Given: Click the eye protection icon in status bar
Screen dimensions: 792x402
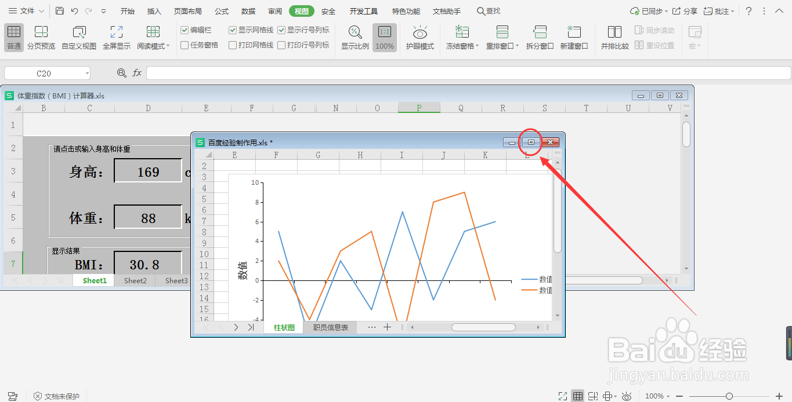Looking at the screenshot, I should point(627,396).
